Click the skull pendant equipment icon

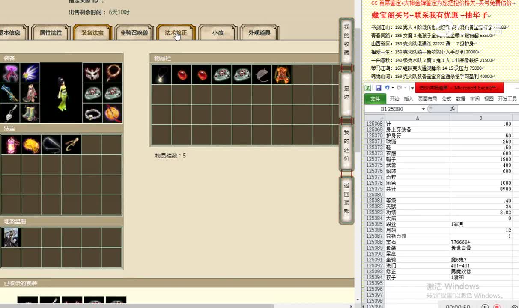[10, 113]
